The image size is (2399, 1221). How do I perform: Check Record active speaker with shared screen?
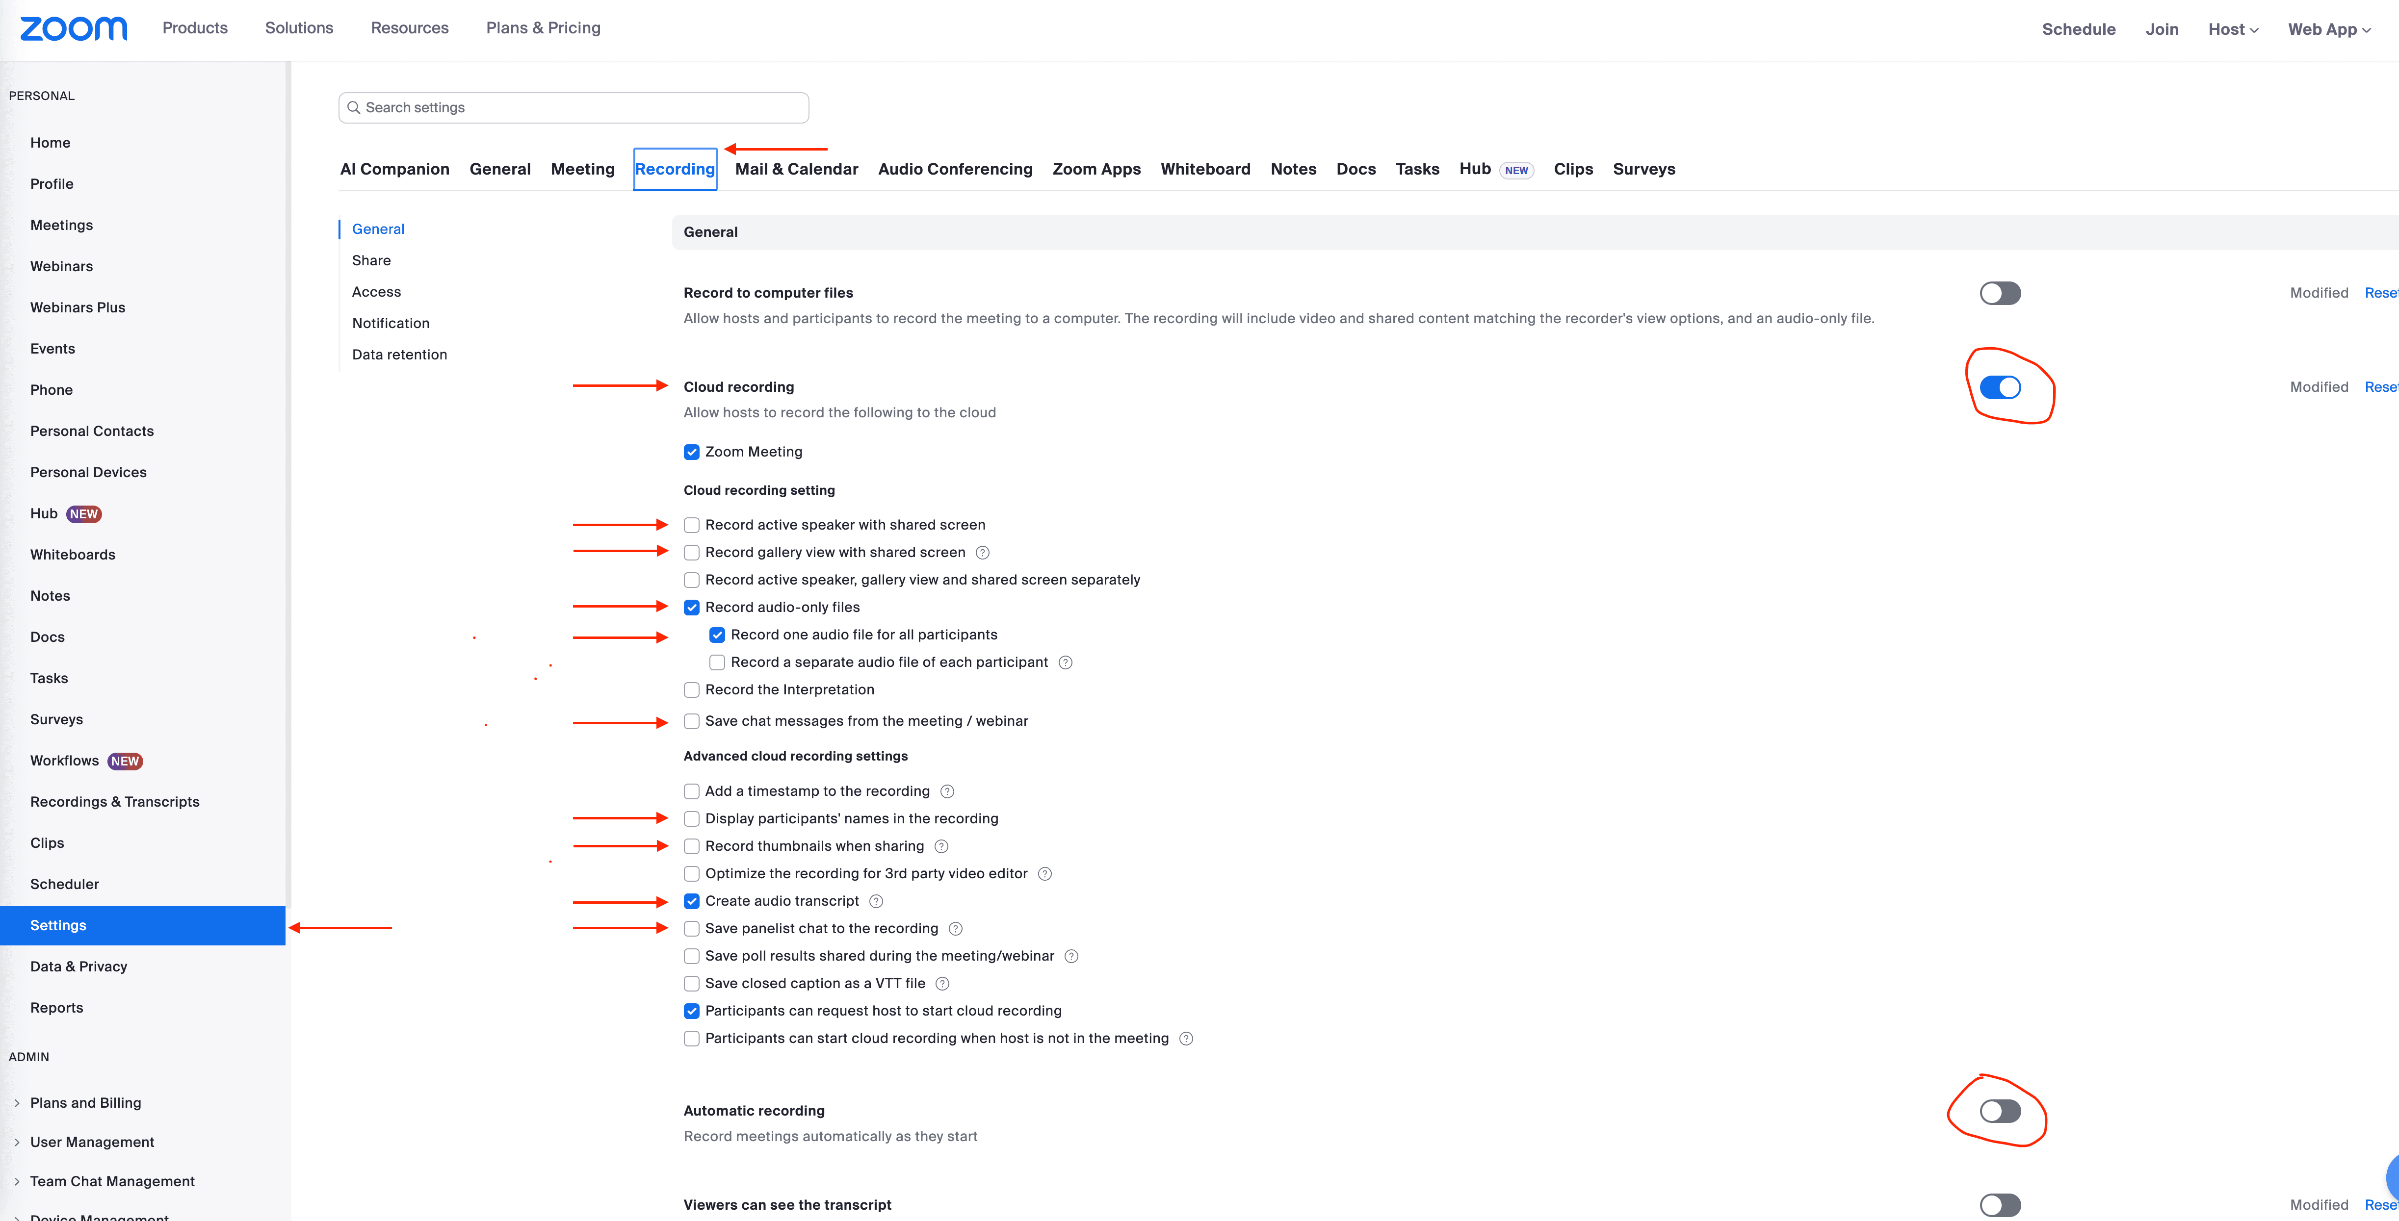coord(692,525)
